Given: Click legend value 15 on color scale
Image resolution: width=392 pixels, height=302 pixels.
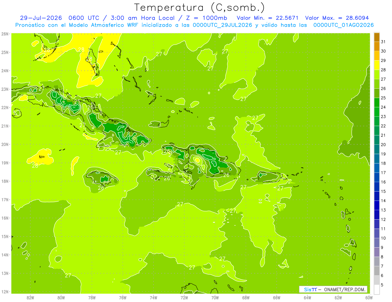Looking at the screenshot, I should click(x=383, y=191).
